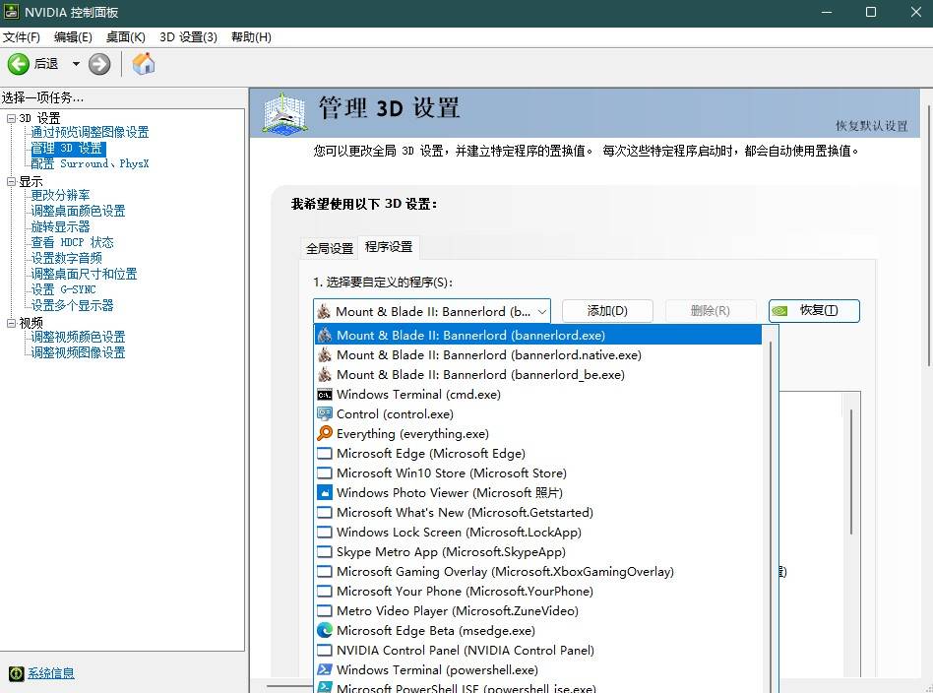933x693 pixels.
Task: Open the 编辑(E) menu
Action: coord(73,36)
